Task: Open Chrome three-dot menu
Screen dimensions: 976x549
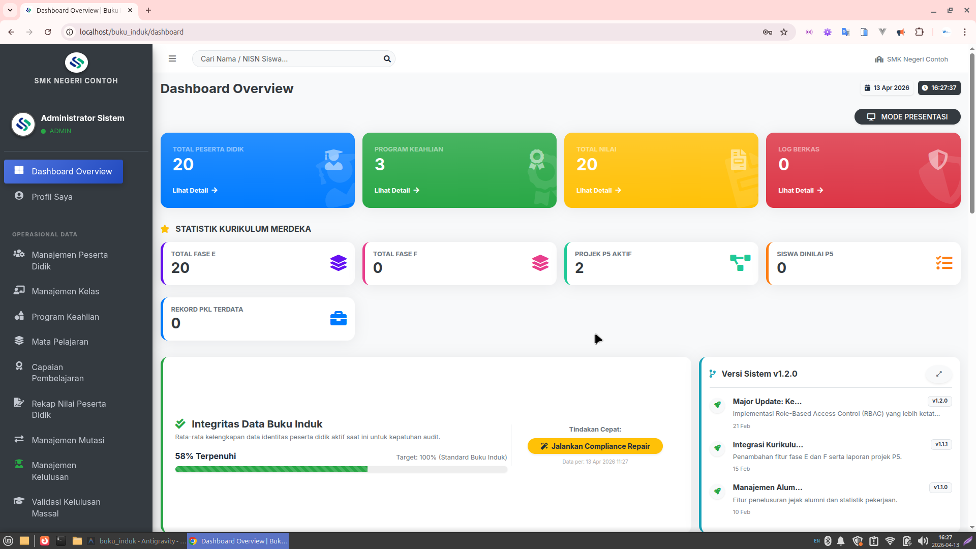Action: [x=964, y=32]
